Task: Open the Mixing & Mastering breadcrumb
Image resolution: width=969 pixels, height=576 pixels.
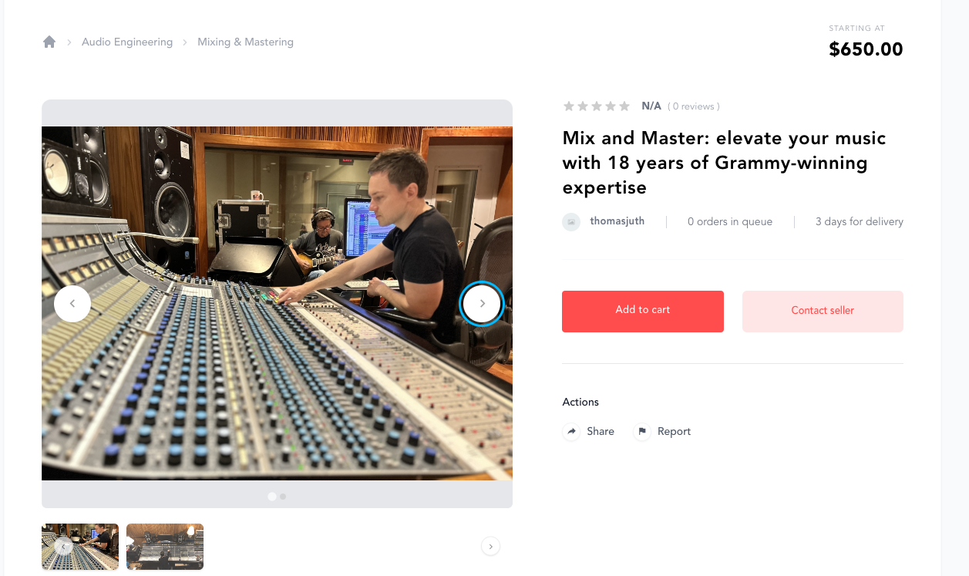Action: (245, 42)
